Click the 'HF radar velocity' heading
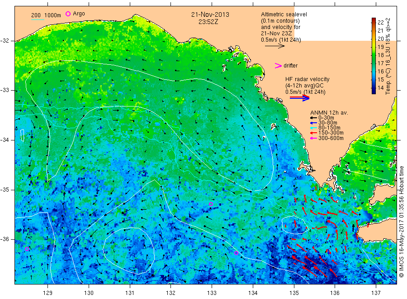407x299 pixels. tap(308, 79)
